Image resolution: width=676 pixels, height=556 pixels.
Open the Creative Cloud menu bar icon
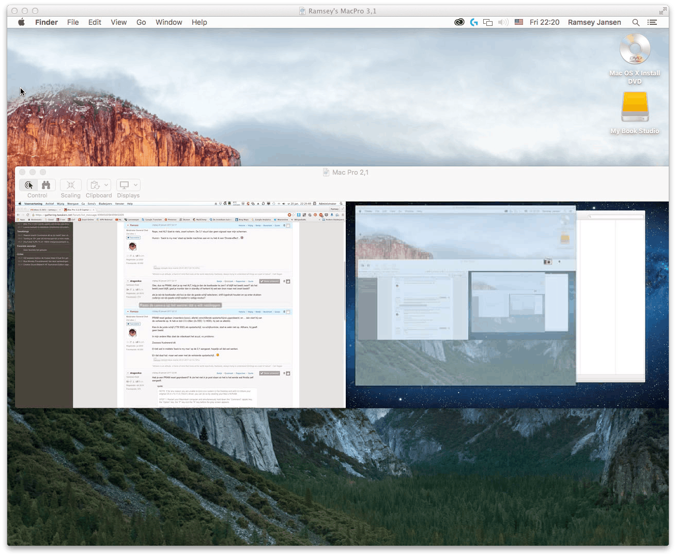tap(459, 22)
